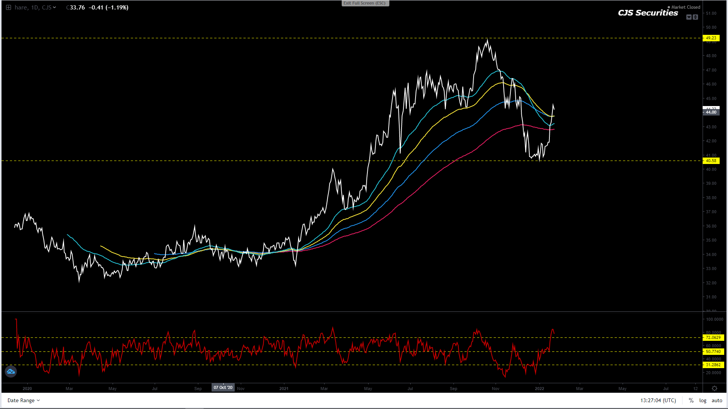
Task: Click the plus box icon beside the symbol name
Action: click(x=8, y=8)
